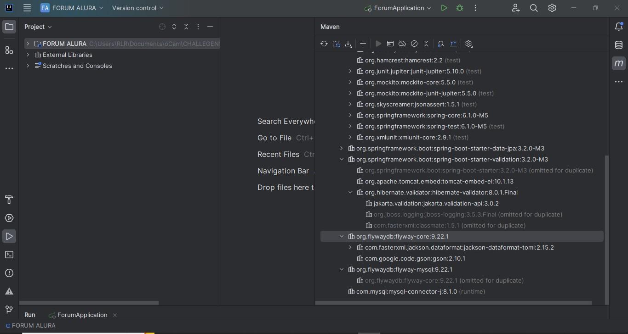Open the Terminal tool window
Screen dimensions: 628x334
[9, 255]
